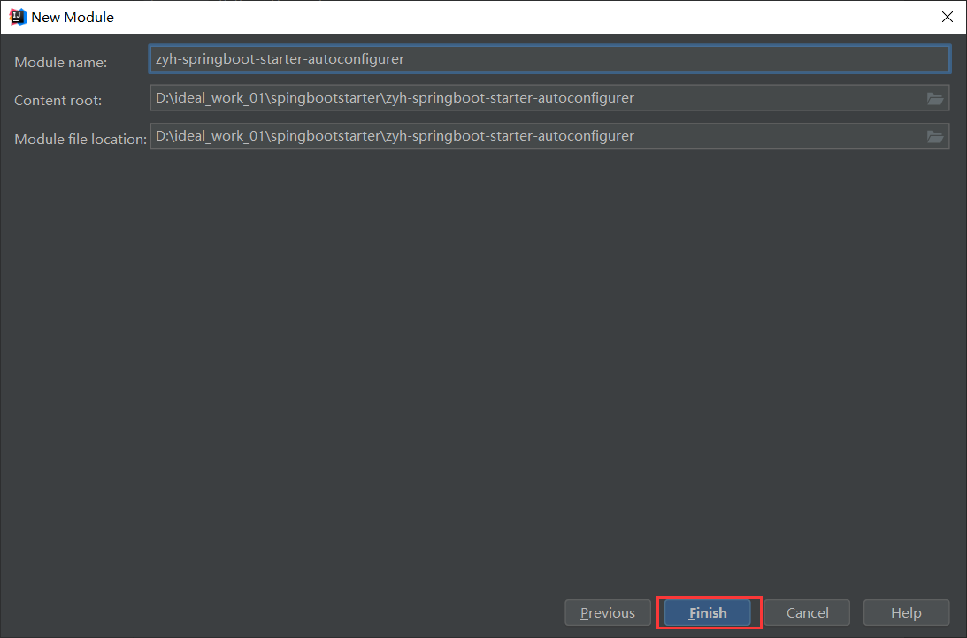Click the IntelliJ IDEA logo in title bar
This screenshot has height=638, width=967.
coord(17,17)
